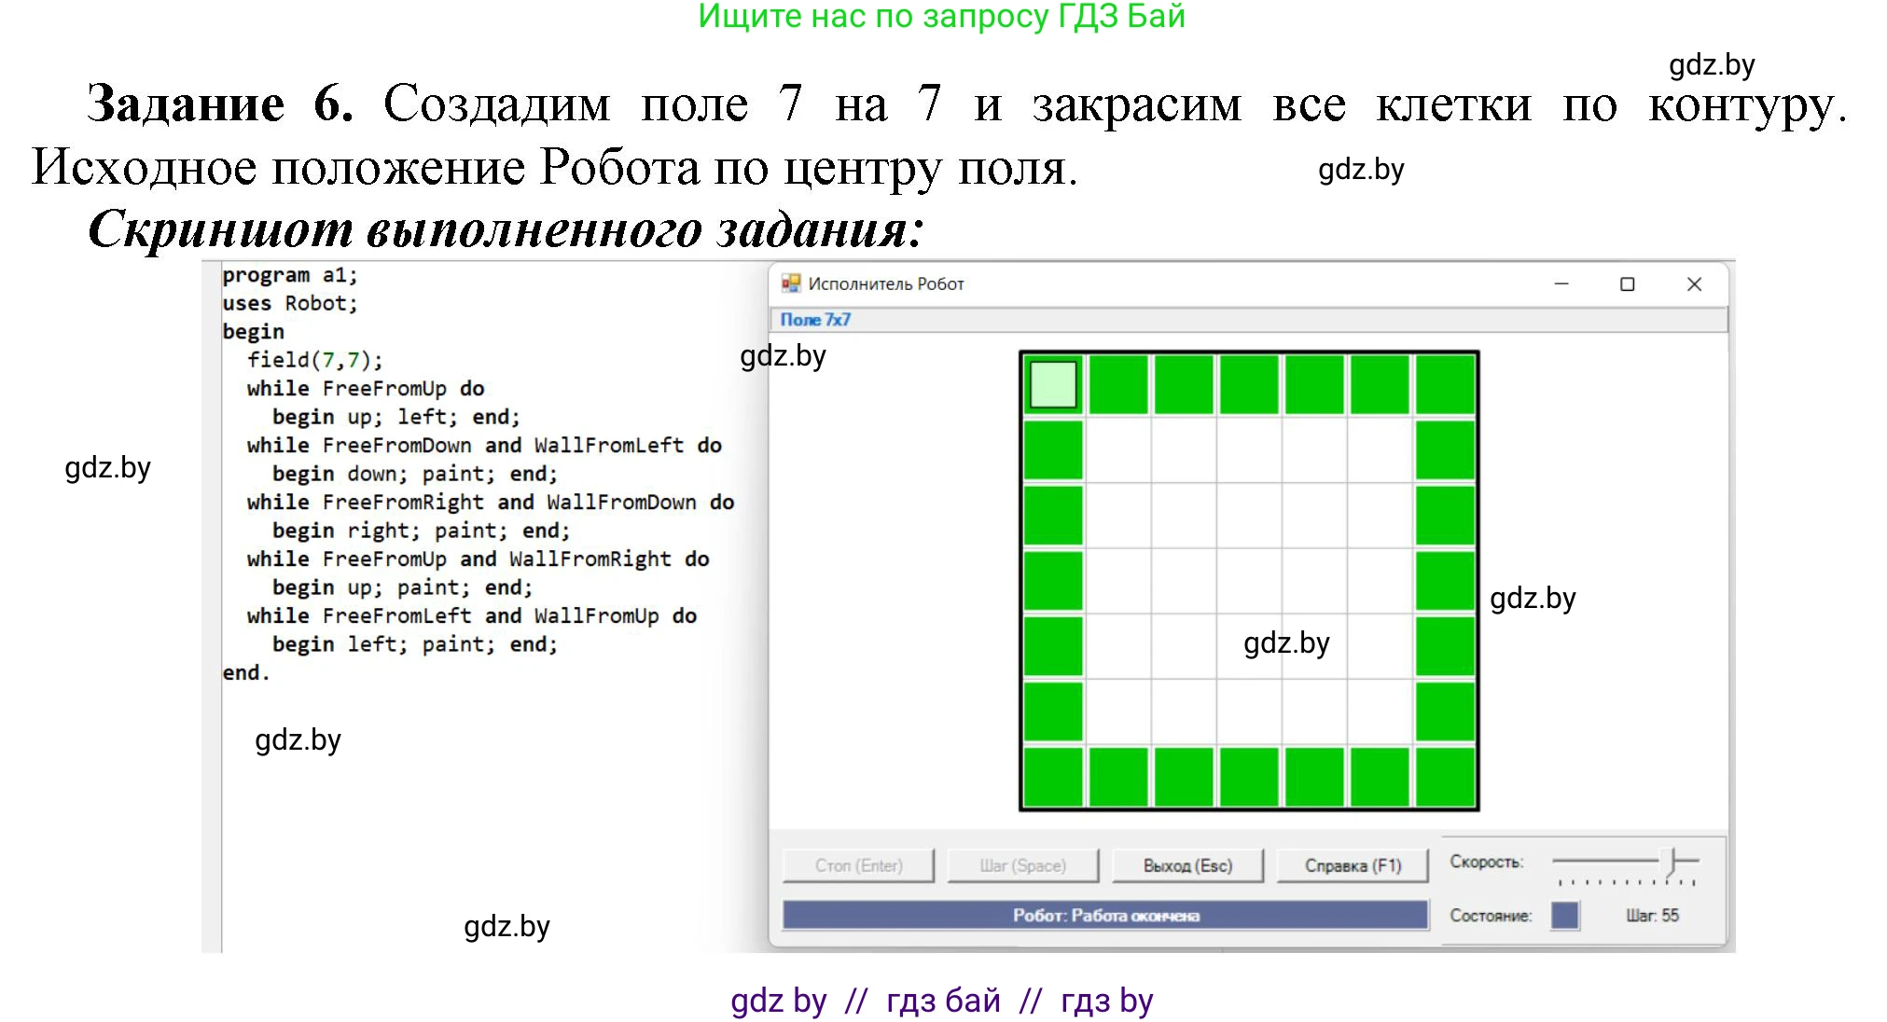Viewport: 1887px width, 1022px height.
Task: Click the robot's light green cell
Action: coord(1053,384)
